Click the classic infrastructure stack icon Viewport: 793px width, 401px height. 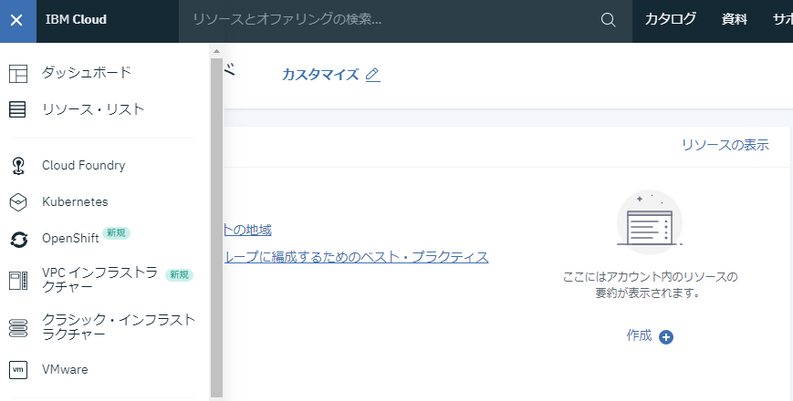(x=18, y=328)
